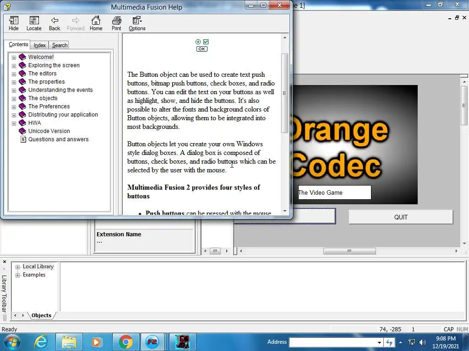Expand Distributing your application node
Viewport: 469px width, 351px height.
tap(14, 115)
